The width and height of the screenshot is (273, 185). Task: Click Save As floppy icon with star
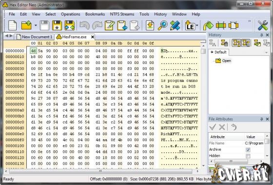pos(57,26)
